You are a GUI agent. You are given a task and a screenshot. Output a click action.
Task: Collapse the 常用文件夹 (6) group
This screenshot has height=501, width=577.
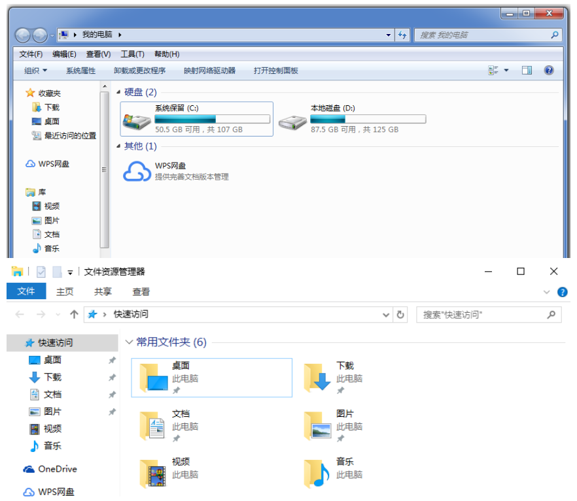tap(129, 342)
